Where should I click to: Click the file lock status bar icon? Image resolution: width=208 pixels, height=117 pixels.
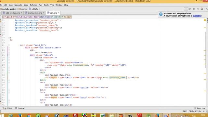[204, 111]
